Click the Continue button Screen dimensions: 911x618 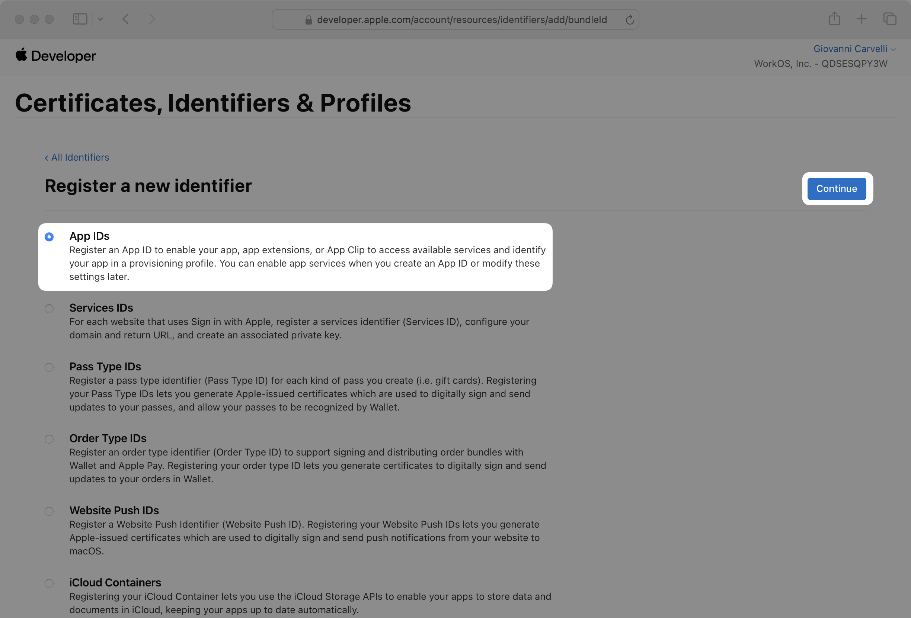point(837,189)
